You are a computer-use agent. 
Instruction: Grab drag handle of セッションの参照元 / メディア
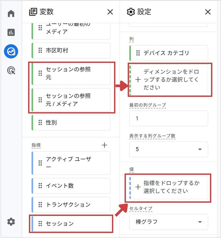click(40, 100)
